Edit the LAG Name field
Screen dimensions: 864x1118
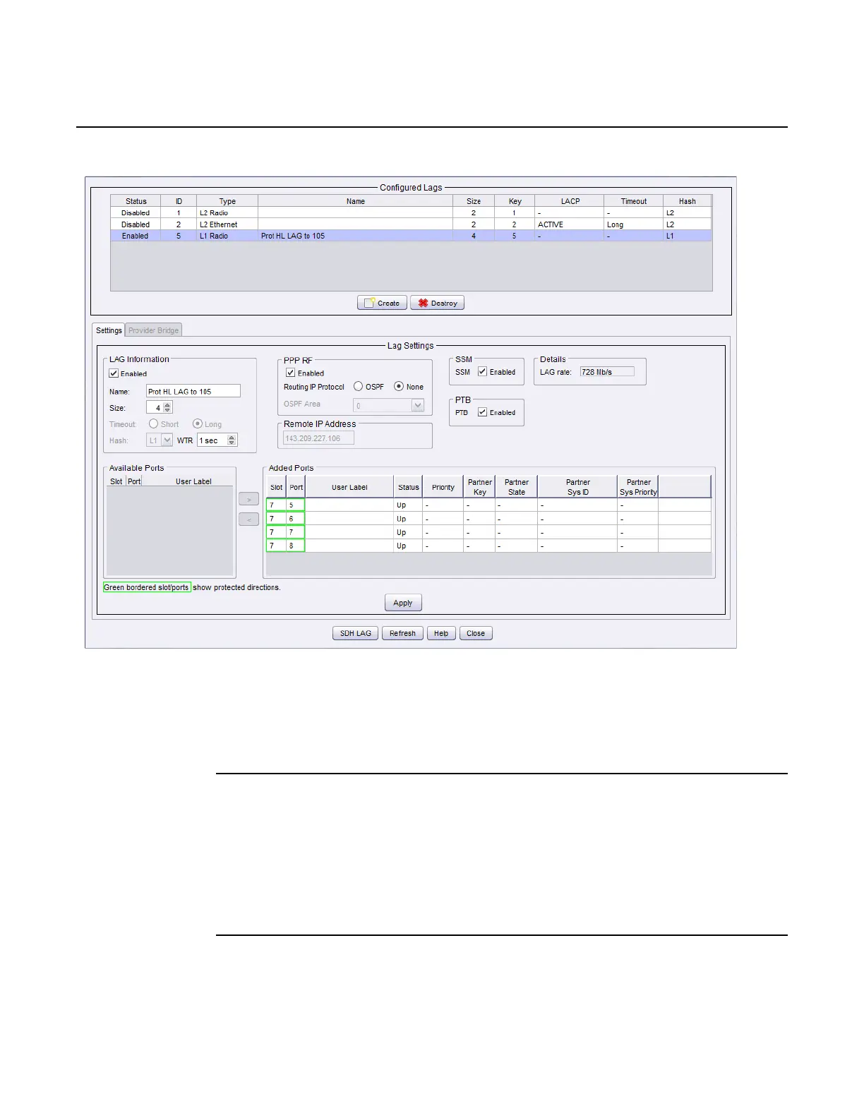(x=193, y=391)
